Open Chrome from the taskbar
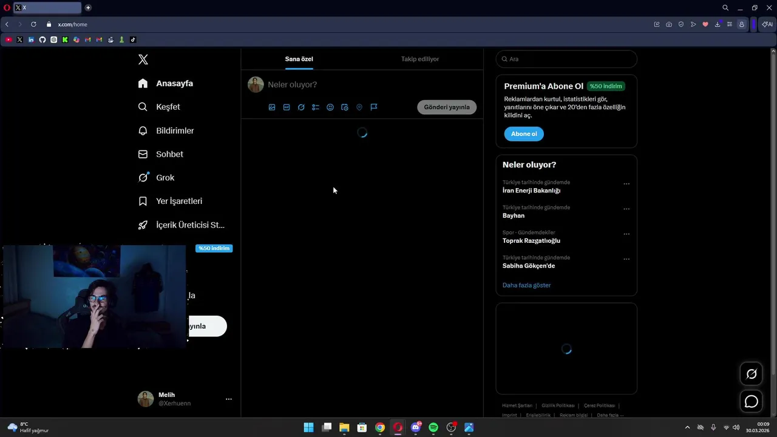777x437 pixels. (380, 427)
